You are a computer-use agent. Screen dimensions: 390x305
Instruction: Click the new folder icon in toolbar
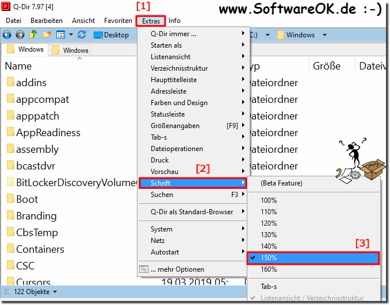[x=47, y=35]
